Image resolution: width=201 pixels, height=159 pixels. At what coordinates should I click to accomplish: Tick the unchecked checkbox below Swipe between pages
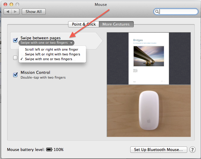pos(15,58)
